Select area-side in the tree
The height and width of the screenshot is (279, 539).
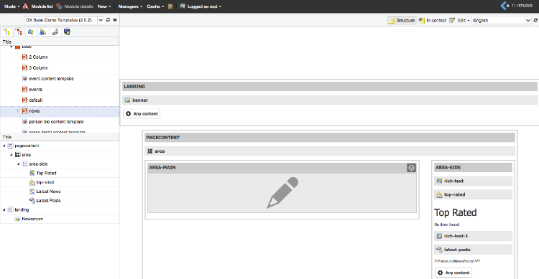38,164
